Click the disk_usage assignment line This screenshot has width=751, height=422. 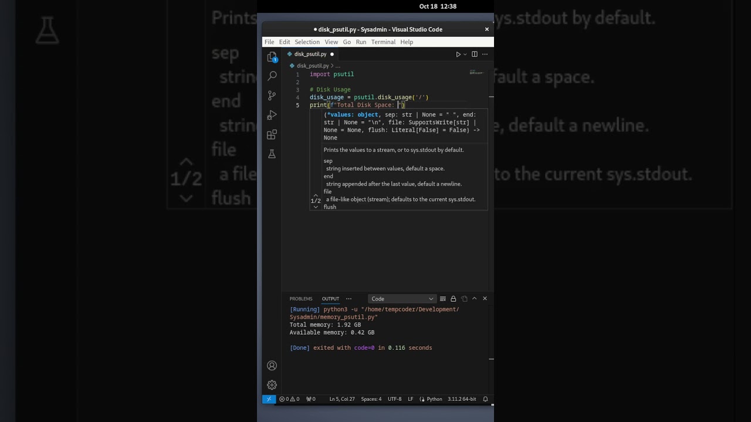369,97
